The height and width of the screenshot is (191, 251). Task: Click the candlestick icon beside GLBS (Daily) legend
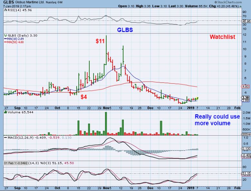pyautogui.click(x=5, y=35)
